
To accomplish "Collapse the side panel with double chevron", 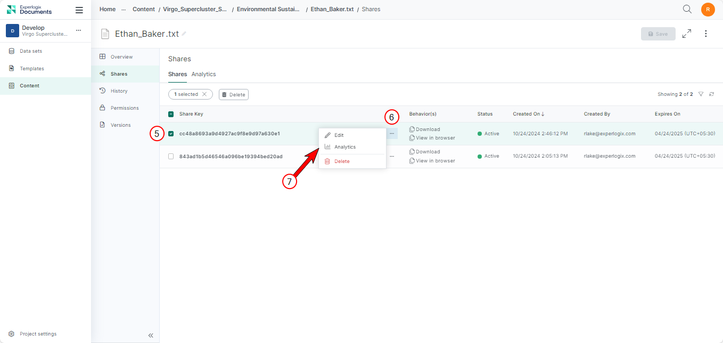I will pyautogui.click(x=151, y=335).
